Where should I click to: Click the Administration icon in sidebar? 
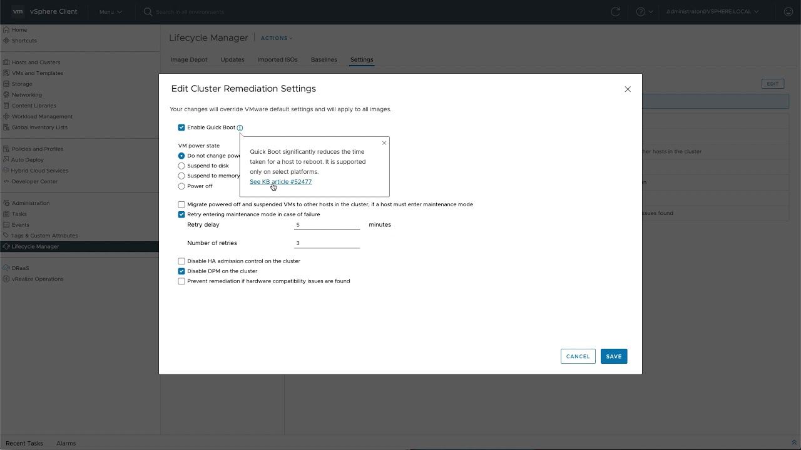pos(6,203)
